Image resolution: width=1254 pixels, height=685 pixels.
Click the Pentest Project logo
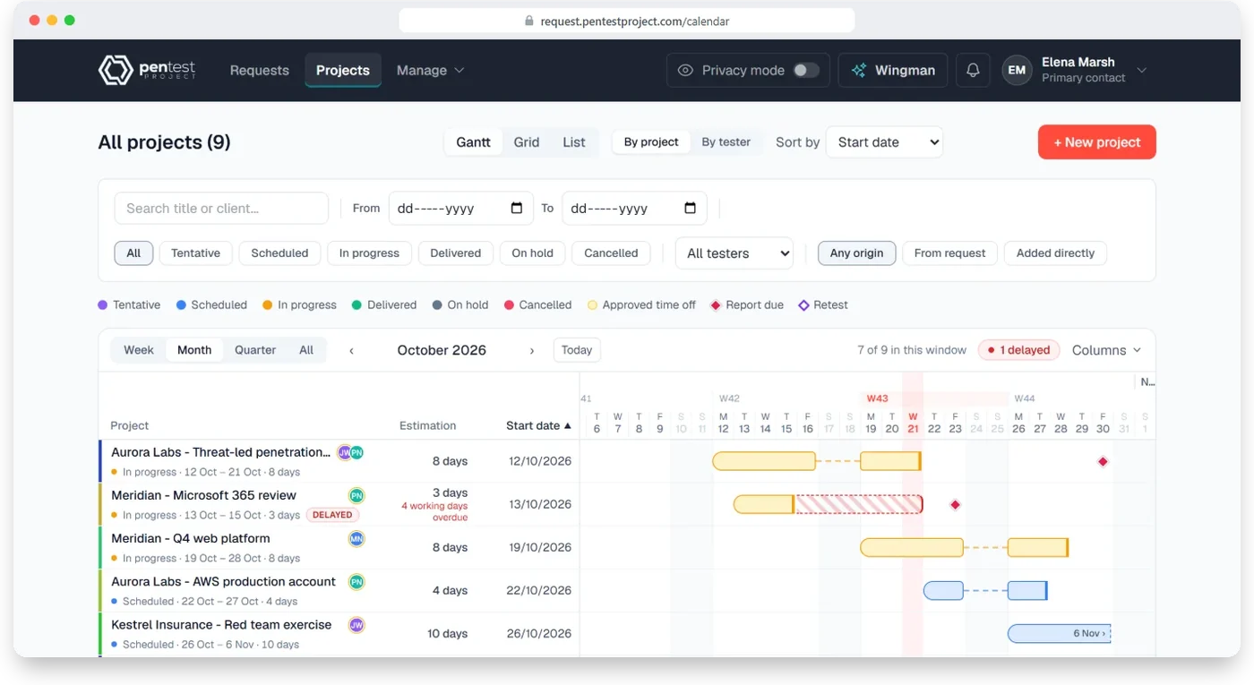[x=147, y=70]
